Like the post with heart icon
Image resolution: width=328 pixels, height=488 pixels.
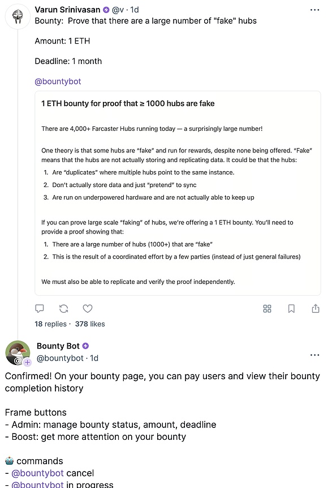pos(88,308)
